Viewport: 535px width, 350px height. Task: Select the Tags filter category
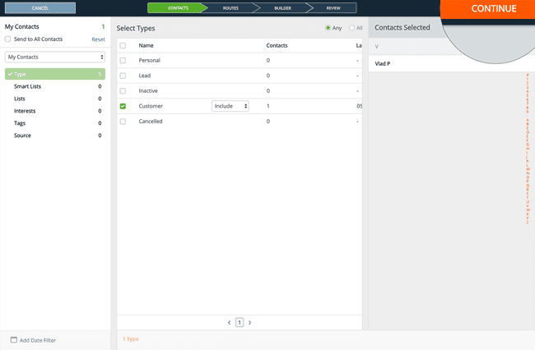[55, 123]
